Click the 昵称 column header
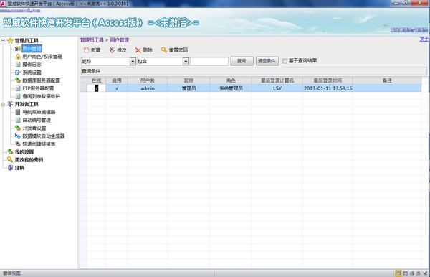The image size is (430, 277). pyautogui.click(x=188, y=80)
